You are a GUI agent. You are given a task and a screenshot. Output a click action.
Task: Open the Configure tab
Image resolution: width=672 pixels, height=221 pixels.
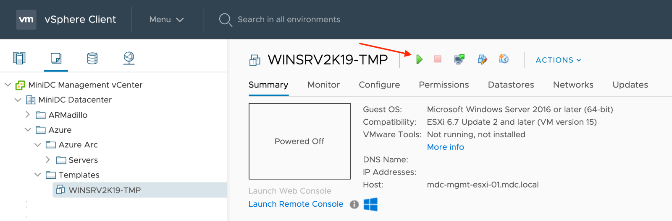(x=379, y=85)
